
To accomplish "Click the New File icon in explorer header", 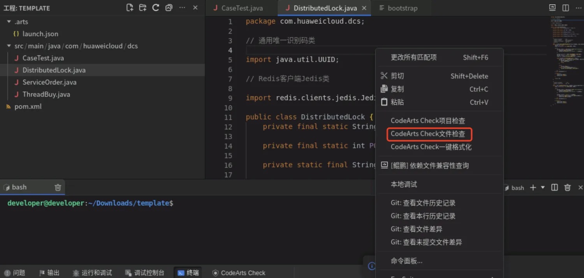I will (130, 8).
